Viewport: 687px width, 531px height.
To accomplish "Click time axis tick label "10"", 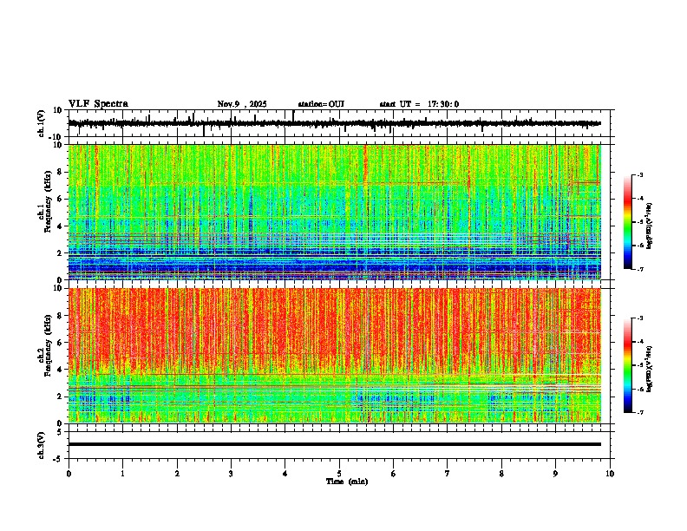I will tap(610, 474).
